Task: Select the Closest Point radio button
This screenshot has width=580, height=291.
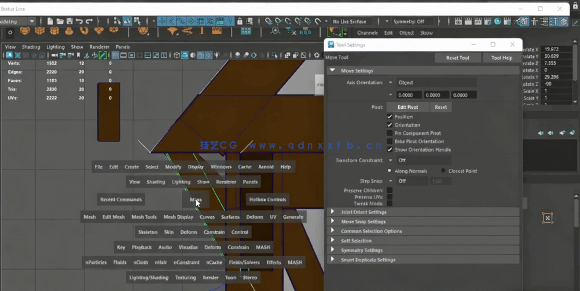Action: point(443,171)
